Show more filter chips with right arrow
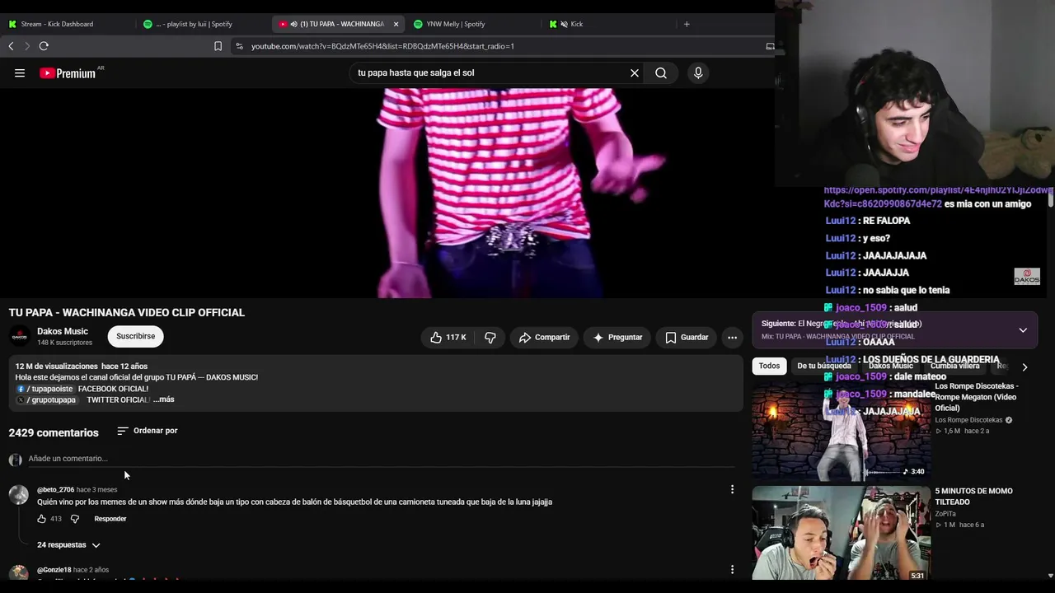The width and height of the screenshot is (1055, 593). 1025,367
